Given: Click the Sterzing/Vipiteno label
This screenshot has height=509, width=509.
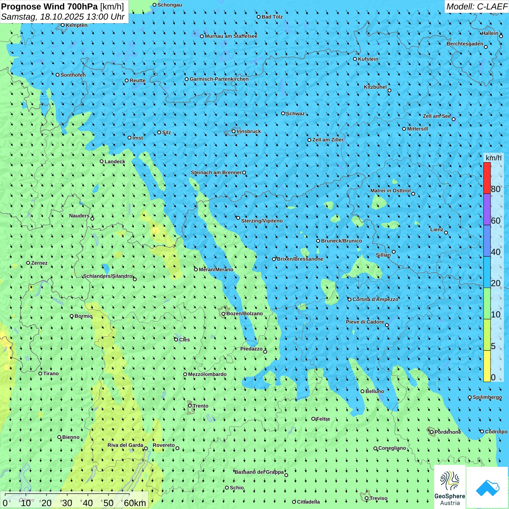Looking at the screenshot, I should click(262, 221).
